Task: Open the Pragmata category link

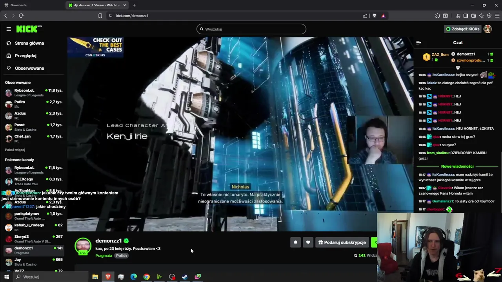Action: tap(104, 256)
